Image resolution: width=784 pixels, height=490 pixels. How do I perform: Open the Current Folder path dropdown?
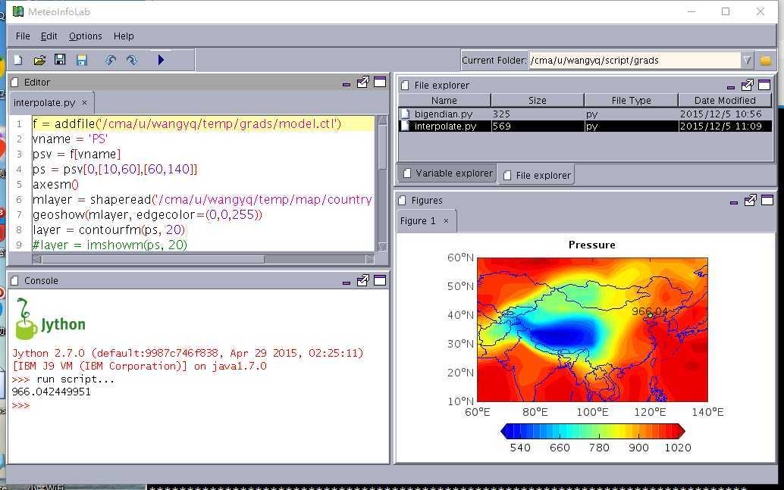[747, 61]
